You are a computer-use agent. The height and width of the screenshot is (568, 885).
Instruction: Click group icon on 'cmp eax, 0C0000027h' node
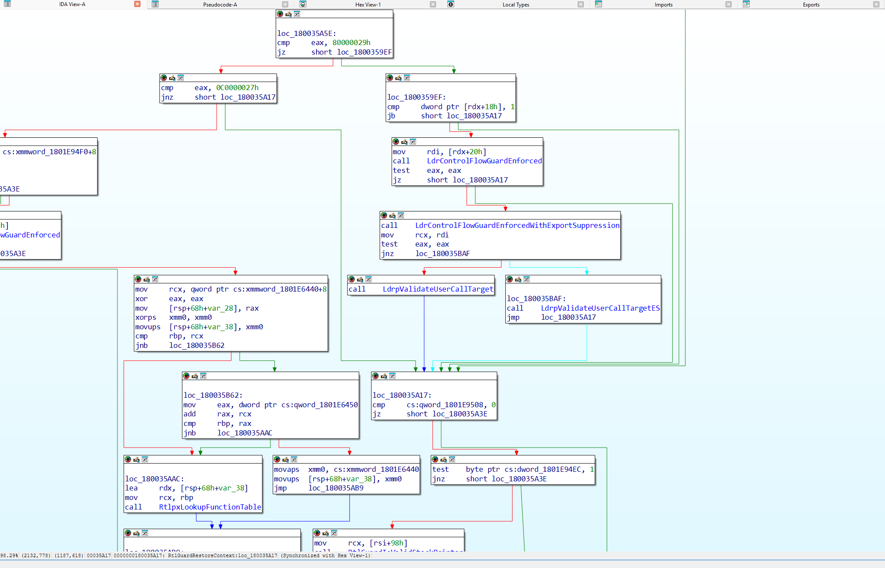coord(181,78)
